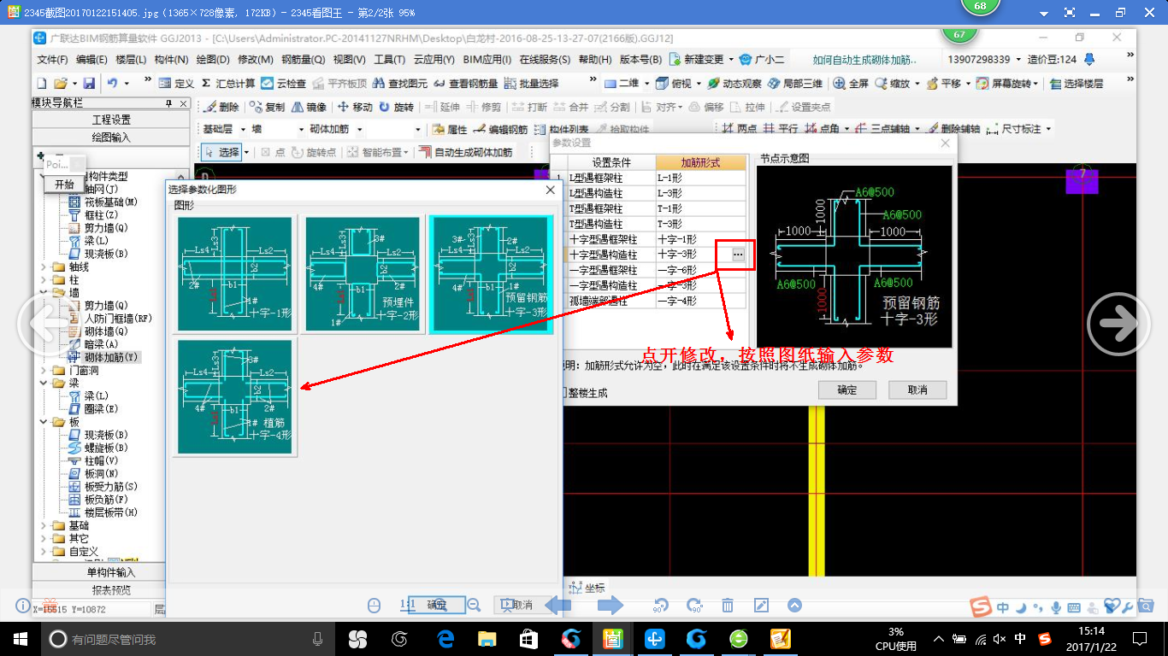Switch to 俯视 top view
Image resolution: width=1168 pixels, height=656 pixels.
pos(675,84)
